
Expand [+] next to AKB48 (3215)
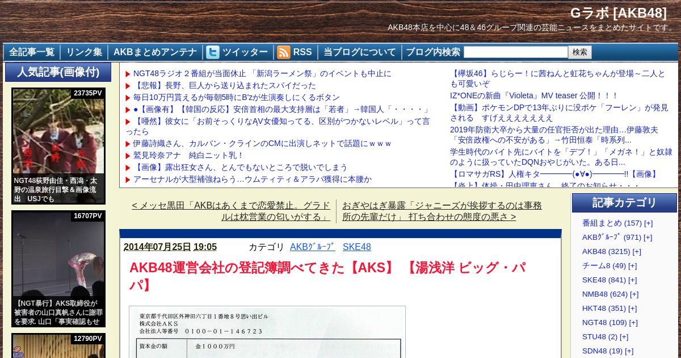coord(637,251)
